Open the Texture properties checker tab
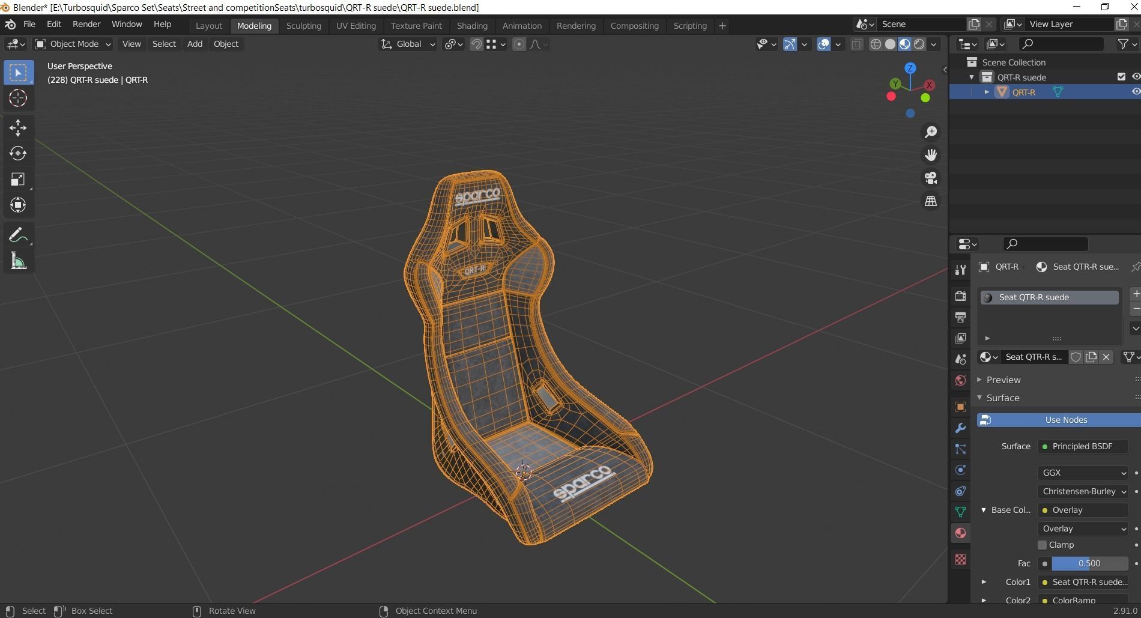 coord(960,559)
